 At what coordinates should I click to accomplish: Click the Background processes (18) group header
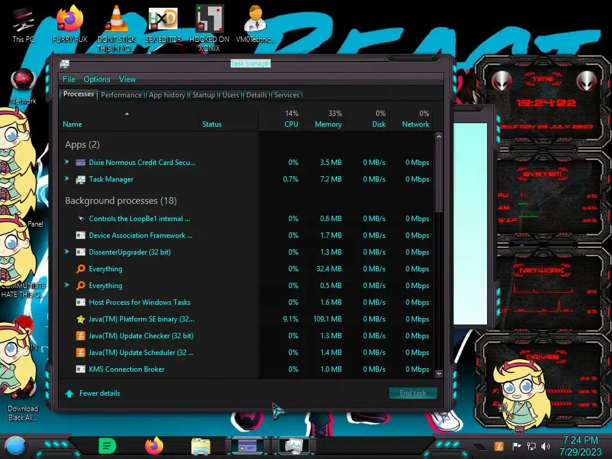[121, 201]
